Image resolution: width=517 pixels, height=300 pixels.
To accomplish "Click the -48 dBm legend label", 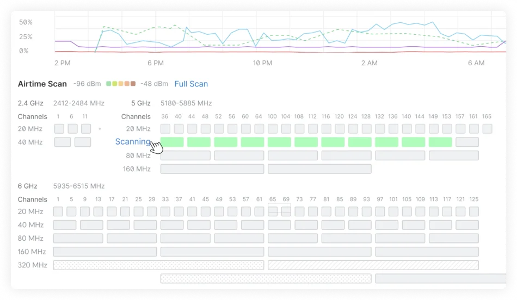I will (x=155, y=84).
